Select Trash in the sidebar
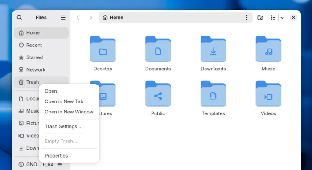312x170 pixels. point(41,82)
